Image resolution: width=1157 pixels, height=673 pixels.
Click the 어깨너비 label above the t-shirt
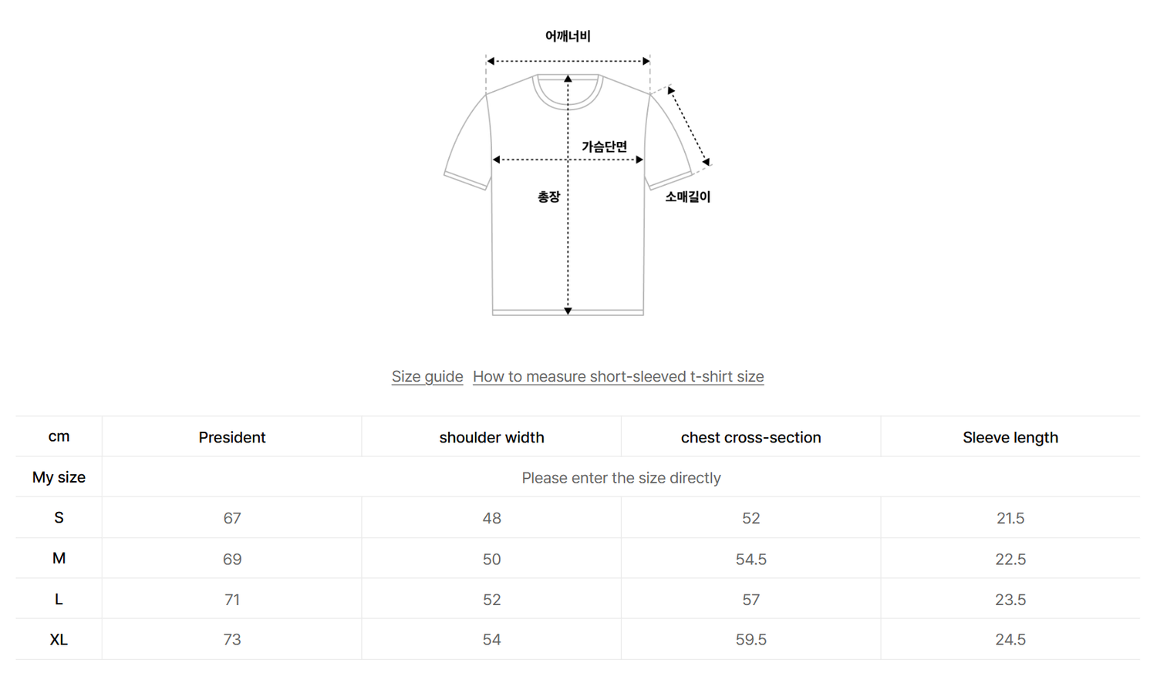(x=568, y=36)
